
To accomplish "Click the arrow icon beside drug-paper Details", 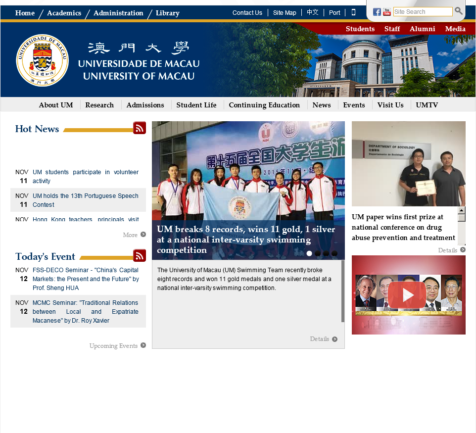I will coord(463,249).
